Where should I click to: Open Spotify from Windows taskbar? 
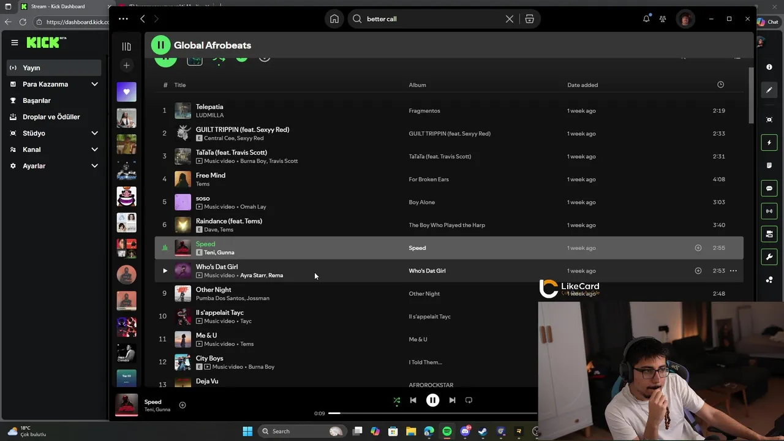(447, 431)
